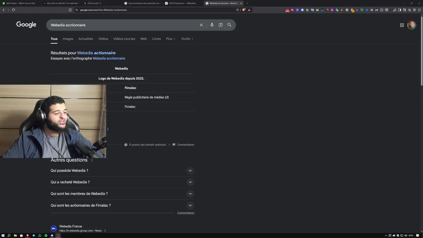
Task: Open the extensions puzzle icon
Action: [x=382, y=10]
